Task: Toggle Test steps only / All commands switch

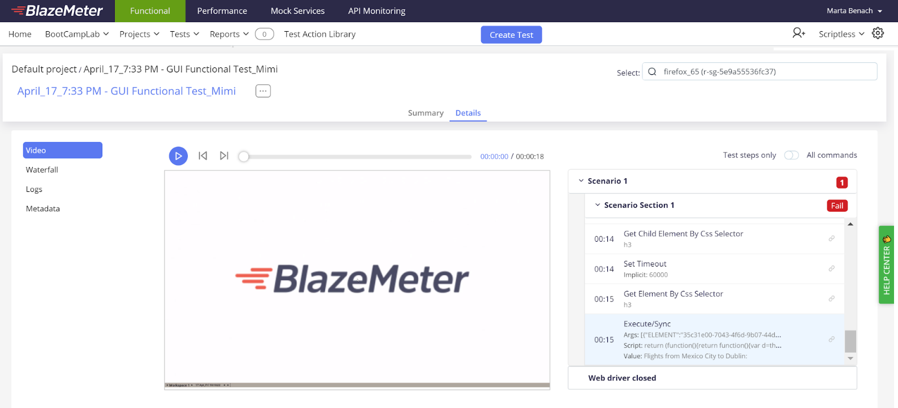Action: click(x=791, y=155)
